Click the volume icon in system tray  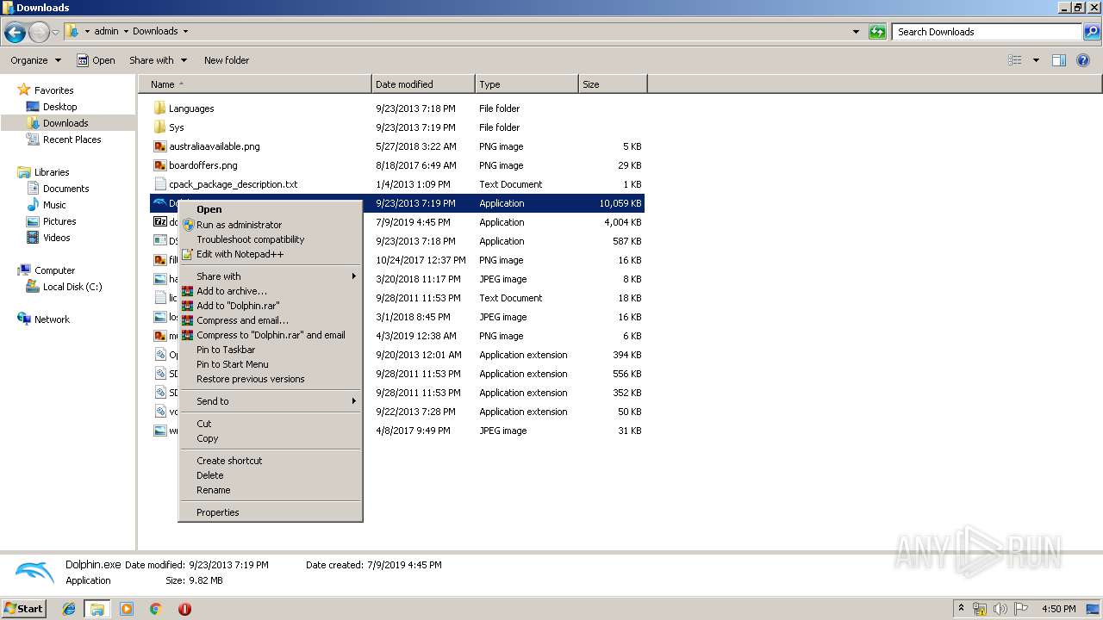click(1000, 609)
